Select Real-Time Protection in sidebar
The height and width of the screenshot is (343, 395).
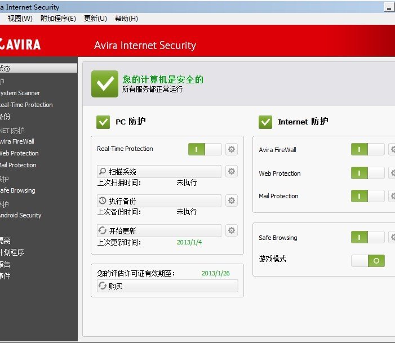[x=26, y=105]
